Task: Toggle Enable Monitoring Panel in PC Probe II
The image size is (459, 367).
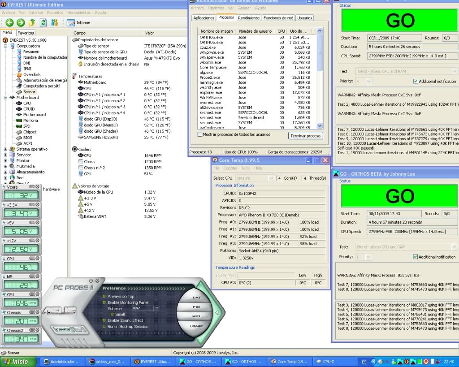Action: coord(104,302)
